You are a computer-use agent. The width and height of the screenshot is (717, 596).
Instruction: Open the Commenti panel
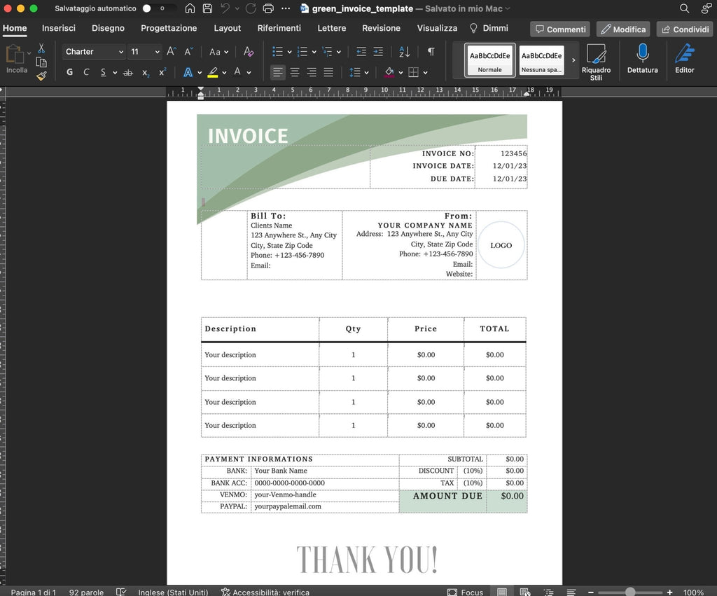[559, 29]
